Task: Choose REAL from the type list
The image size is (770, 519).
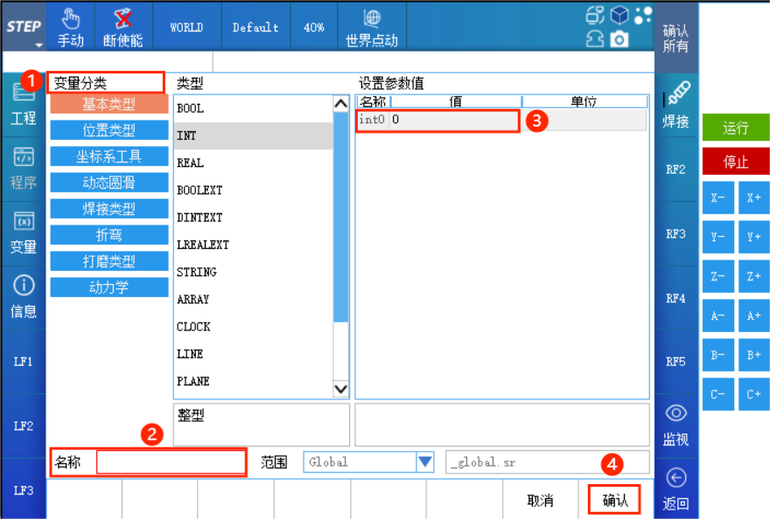Action: (x=190, y=163)
